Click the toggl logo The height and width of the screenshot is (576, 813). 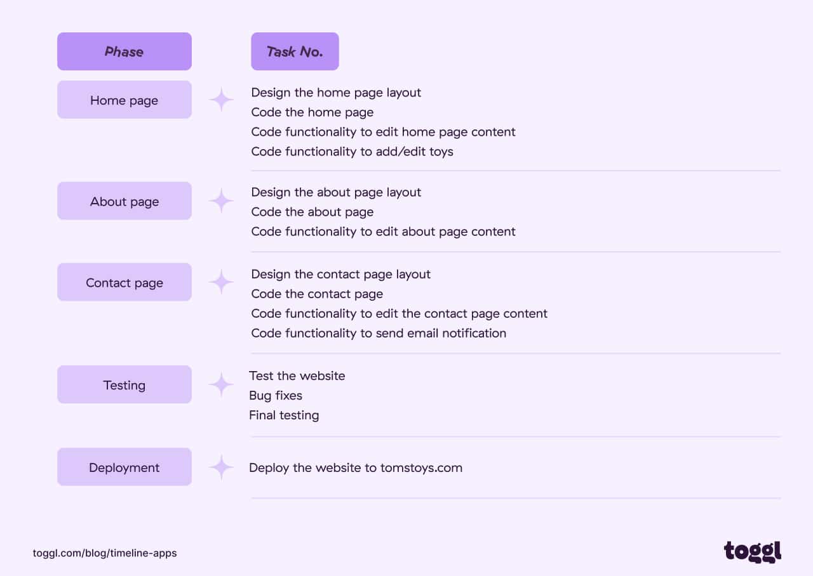753,551
